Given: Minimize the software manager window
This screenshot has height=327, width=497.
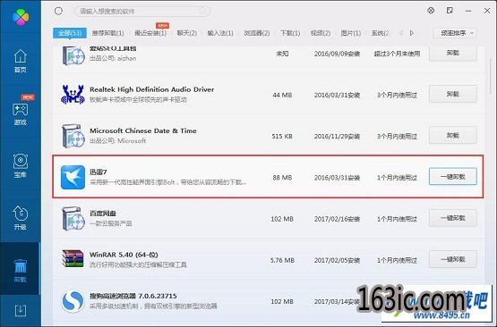Looking at the screenshot, I should tap(468, 11).
